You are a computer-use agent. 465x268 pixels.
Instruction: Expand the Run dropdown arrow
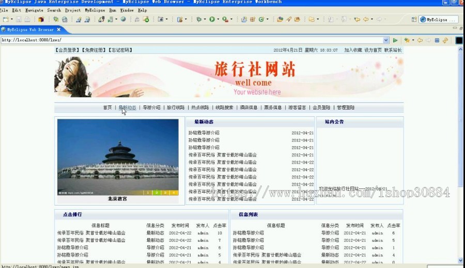[x=218, y=20]
